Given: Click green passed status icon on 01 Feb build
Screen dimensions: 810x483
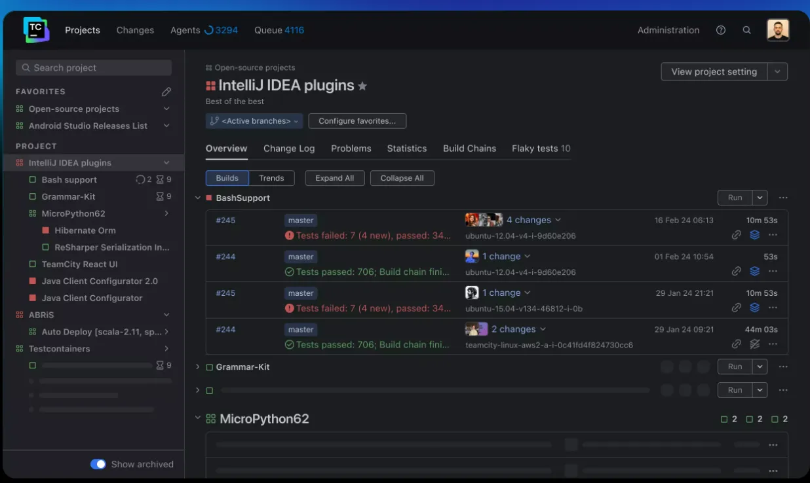Looking at the screenshot, I should coord(290,272).
